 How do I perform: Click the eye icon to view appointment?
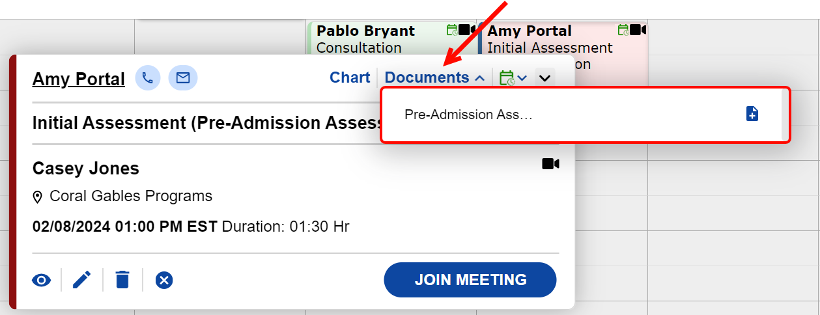tap(41, 281)
